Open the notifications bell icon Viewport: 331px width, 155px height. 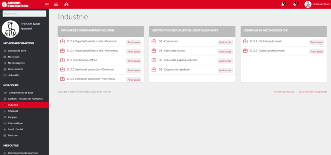point(283,4)
